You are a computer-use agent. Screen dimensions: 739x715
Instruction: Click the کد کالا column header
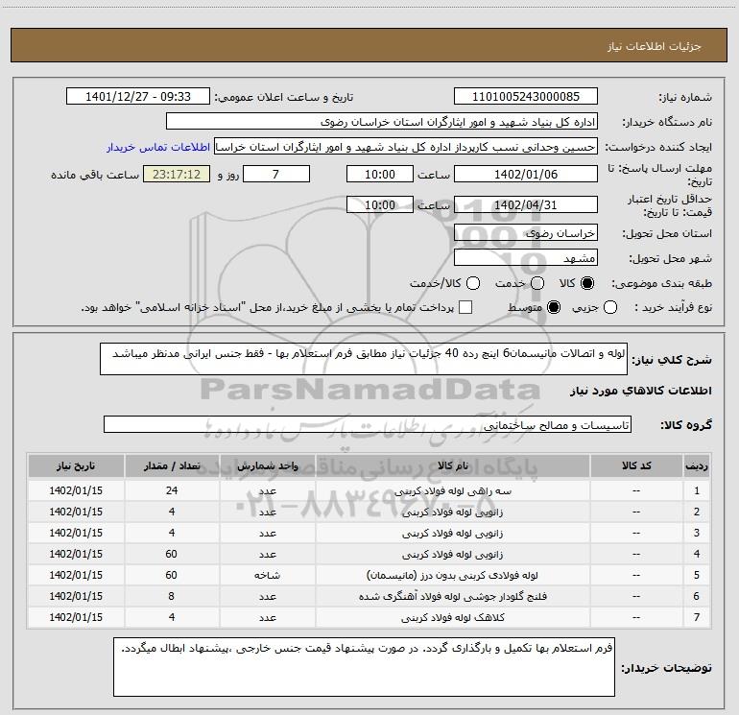[x=636, y=465]
